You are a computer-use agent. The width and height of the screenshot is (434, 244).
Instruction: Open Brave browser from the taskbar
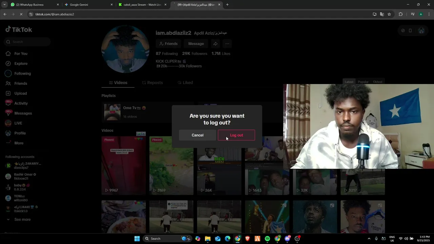[248, 239]
